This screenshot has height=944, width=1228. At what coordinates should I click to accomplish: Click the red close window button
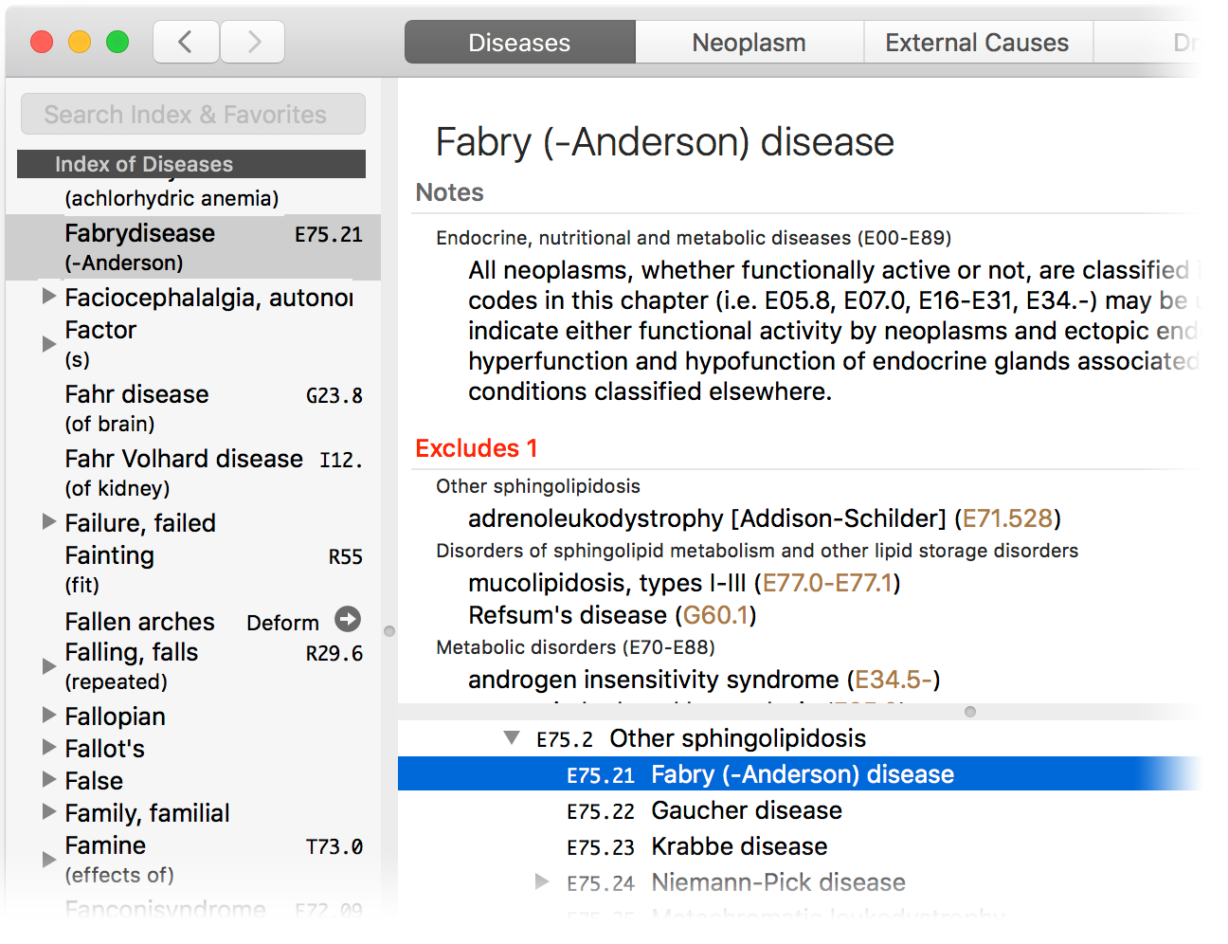(42, 42)
